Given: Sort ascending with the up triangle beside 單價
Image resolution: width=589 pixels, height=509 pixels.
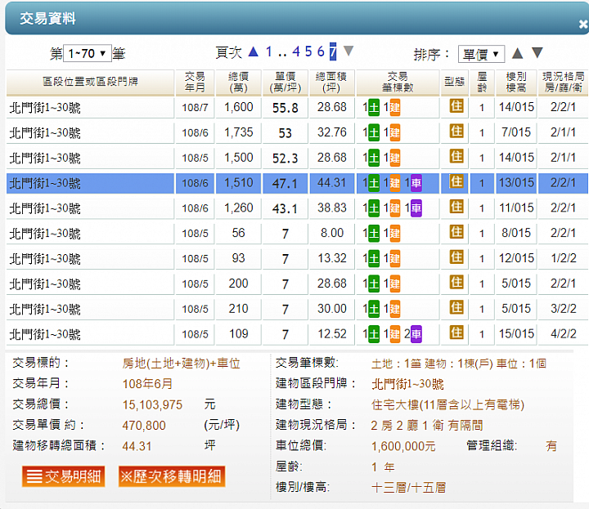Looking at the screenshot, I should [x=517, y=53].
